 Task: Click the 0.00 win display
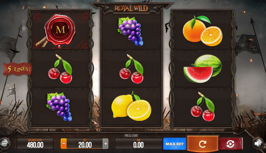138,144
